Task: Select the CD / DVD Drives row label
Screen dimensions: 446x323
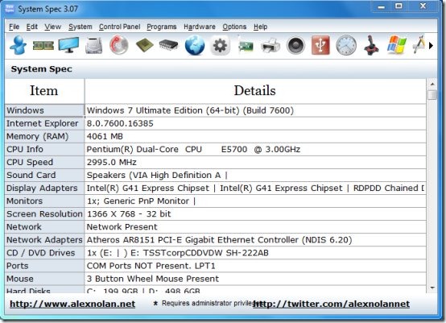Action: coord(44,253)
